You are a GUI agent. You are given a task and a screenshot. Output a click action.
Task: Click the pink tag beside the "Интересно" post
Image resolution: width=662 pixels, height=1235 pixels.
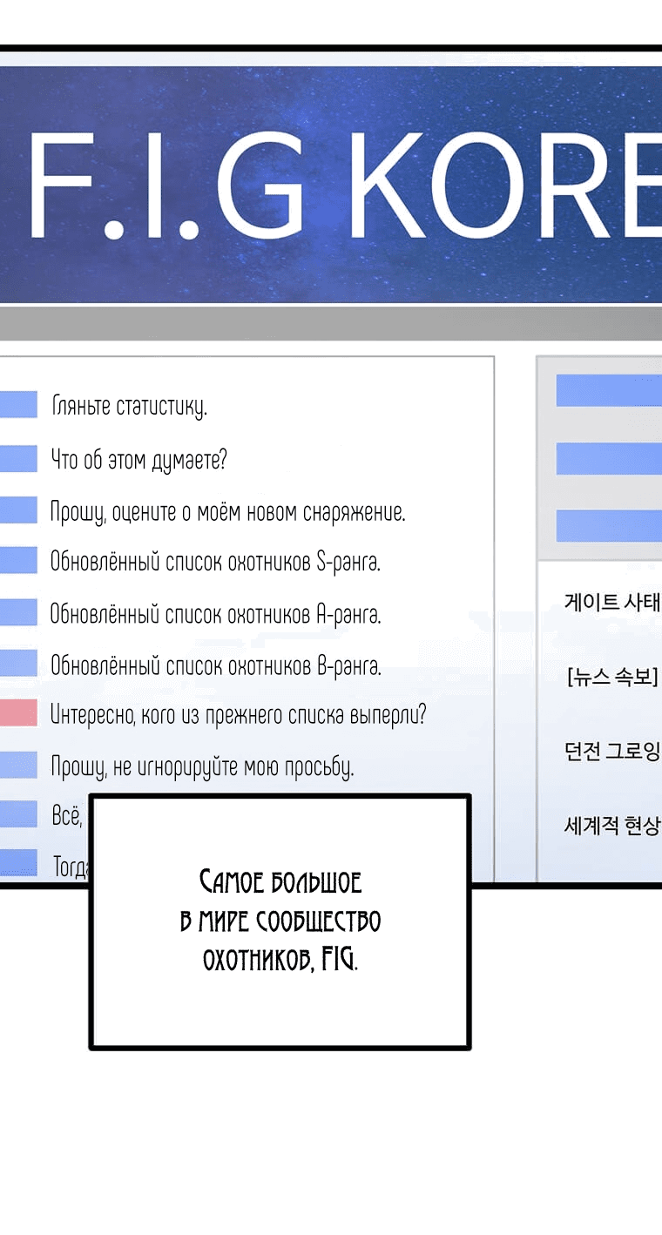coord(18,713)
